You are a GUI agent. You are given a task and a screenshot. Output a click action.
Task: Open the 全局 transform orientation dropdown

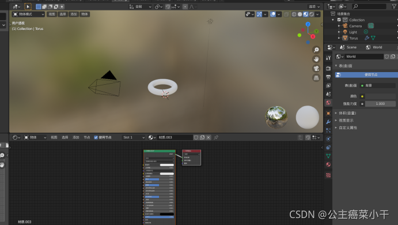141,6
